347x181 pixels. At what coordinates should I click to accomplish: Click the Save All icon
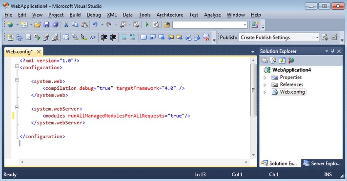55,24
